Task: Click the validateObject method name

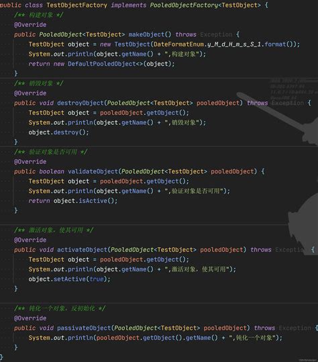Action: coord(93,171)
